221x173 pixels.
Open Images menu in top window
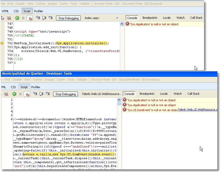pos(52,4)
